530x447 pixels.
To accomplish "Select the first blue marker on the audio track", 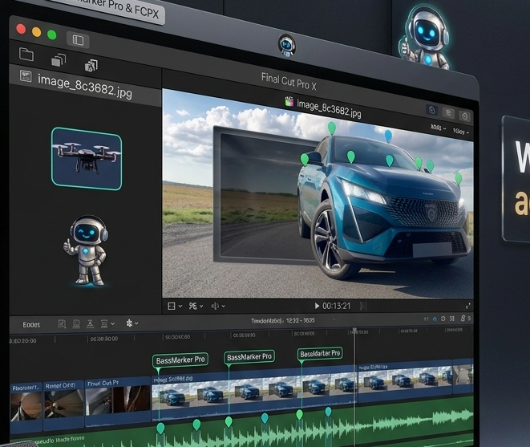I will [265, 418].
